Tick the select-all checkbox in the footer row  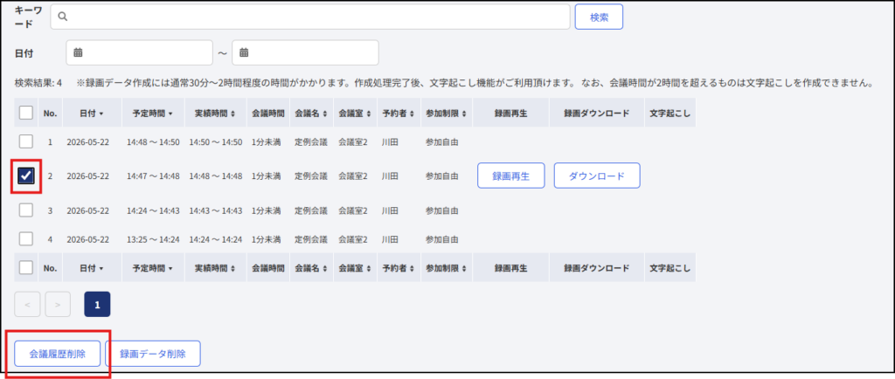pyautogui.click(x=25, y=266)
